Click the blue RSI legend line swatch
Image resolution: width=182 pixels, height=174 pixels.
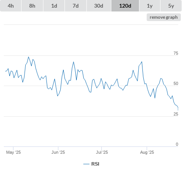click(86, 164)
